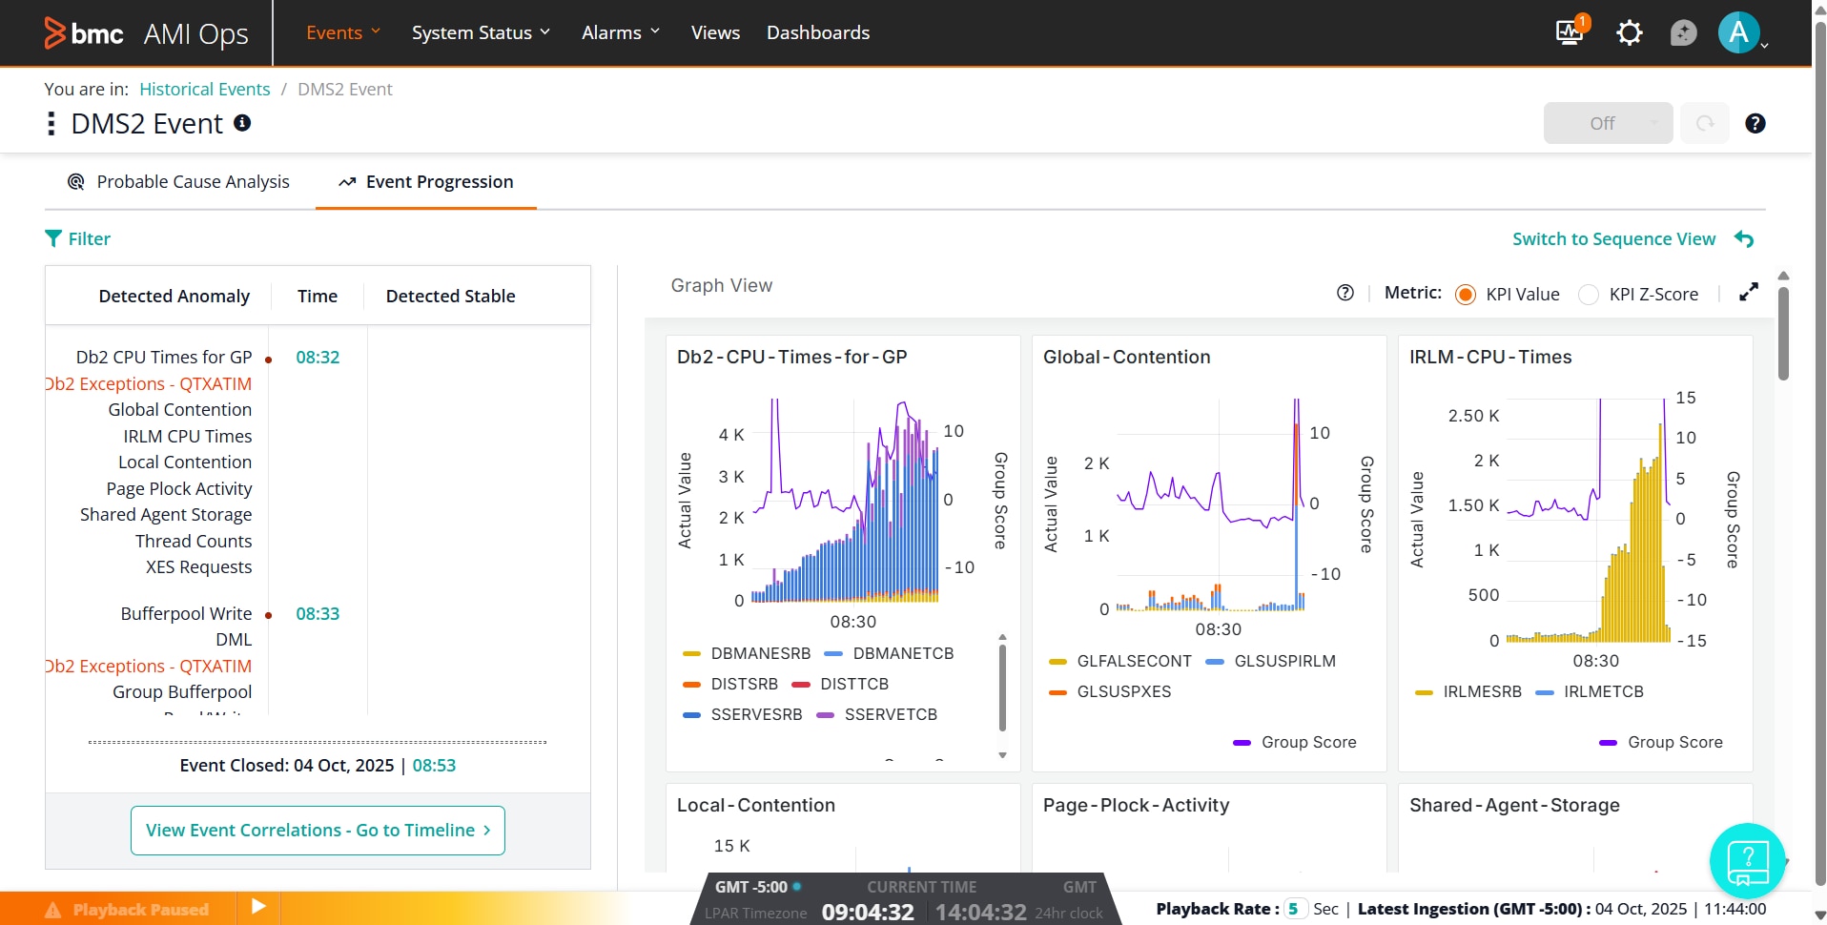
Task: Expand Graph View to fullscreen
Action: [1749, 292]
